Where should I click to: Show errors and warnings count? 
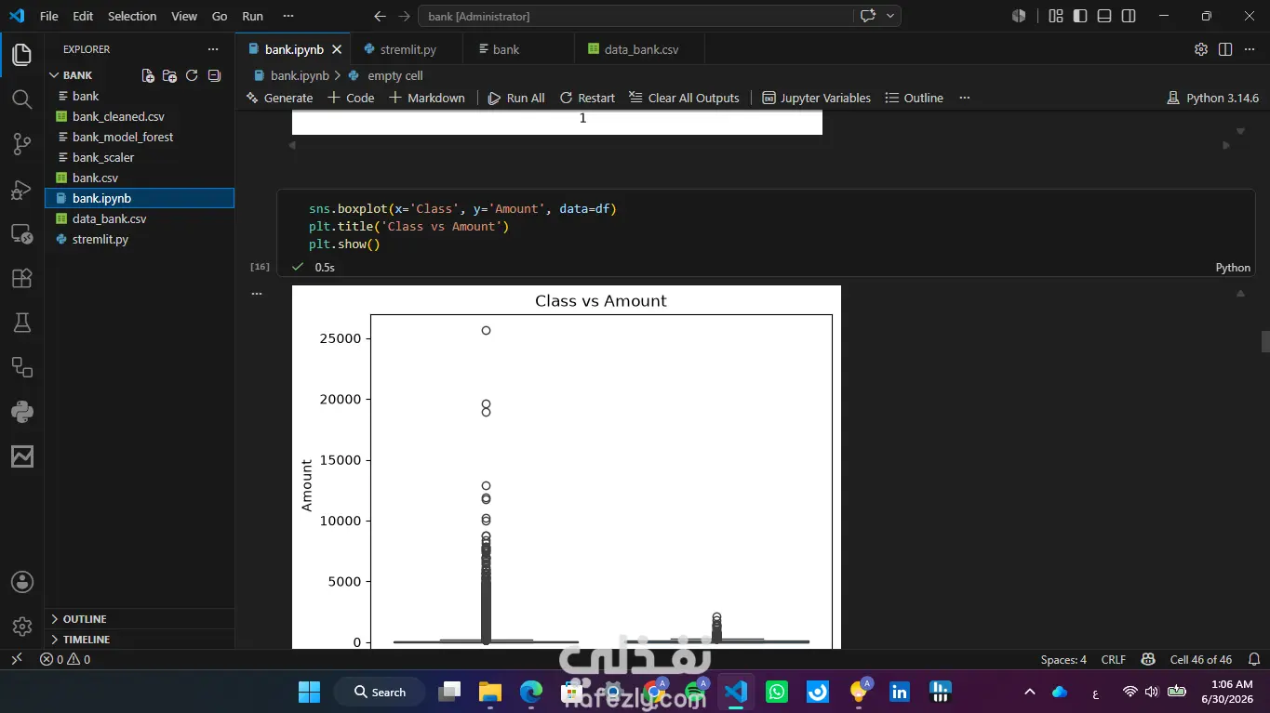65,659
